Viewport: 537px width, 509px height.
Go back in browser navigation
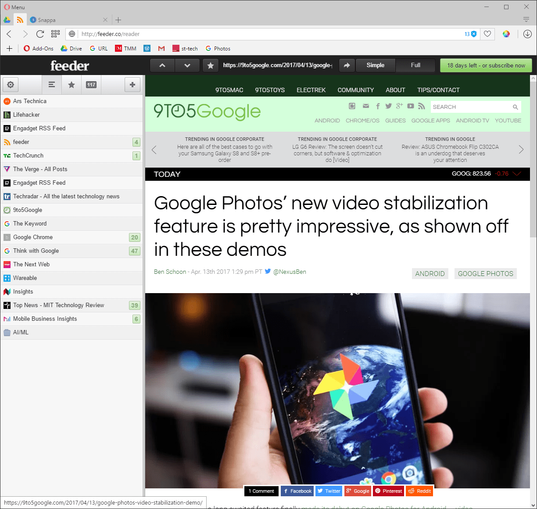coord(9,34)
